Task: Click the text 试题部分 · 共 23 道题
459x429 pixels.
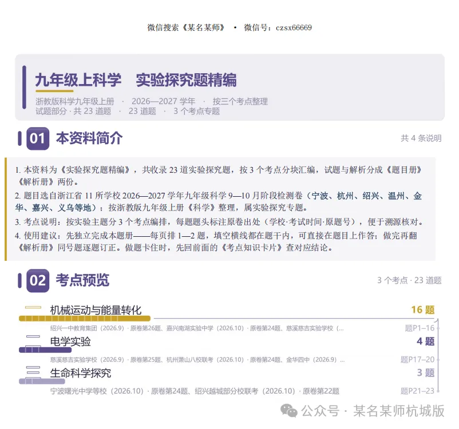Action: [x=73, y=111]
